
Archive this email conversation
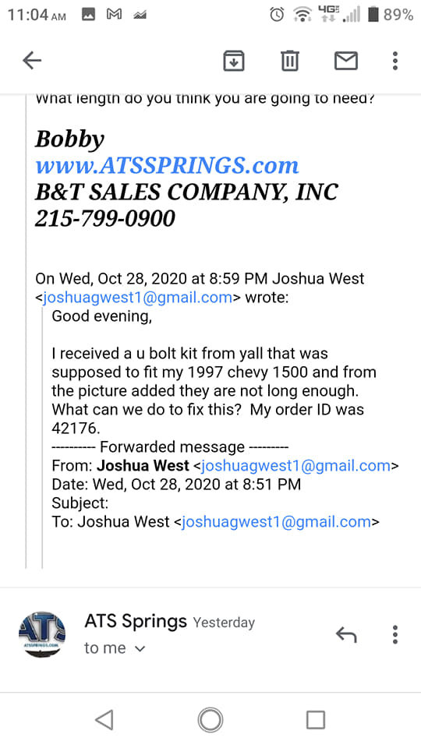pos(234,61)
